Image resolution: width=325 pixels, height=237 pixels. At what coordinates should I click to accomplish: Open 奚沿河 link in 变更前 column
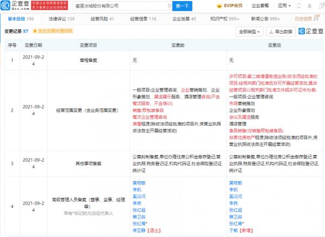click(x=139, y=196)
